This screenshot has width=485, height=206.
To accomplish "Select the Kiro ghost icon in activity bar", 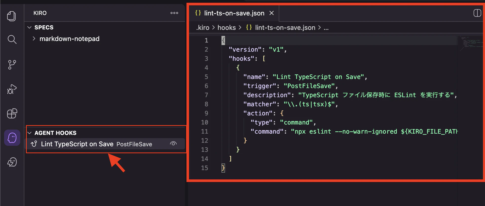I will pyautogui.click(x=12, y=138).
